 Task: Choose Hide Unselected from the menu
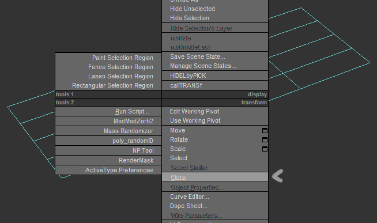tap(215, 9)
